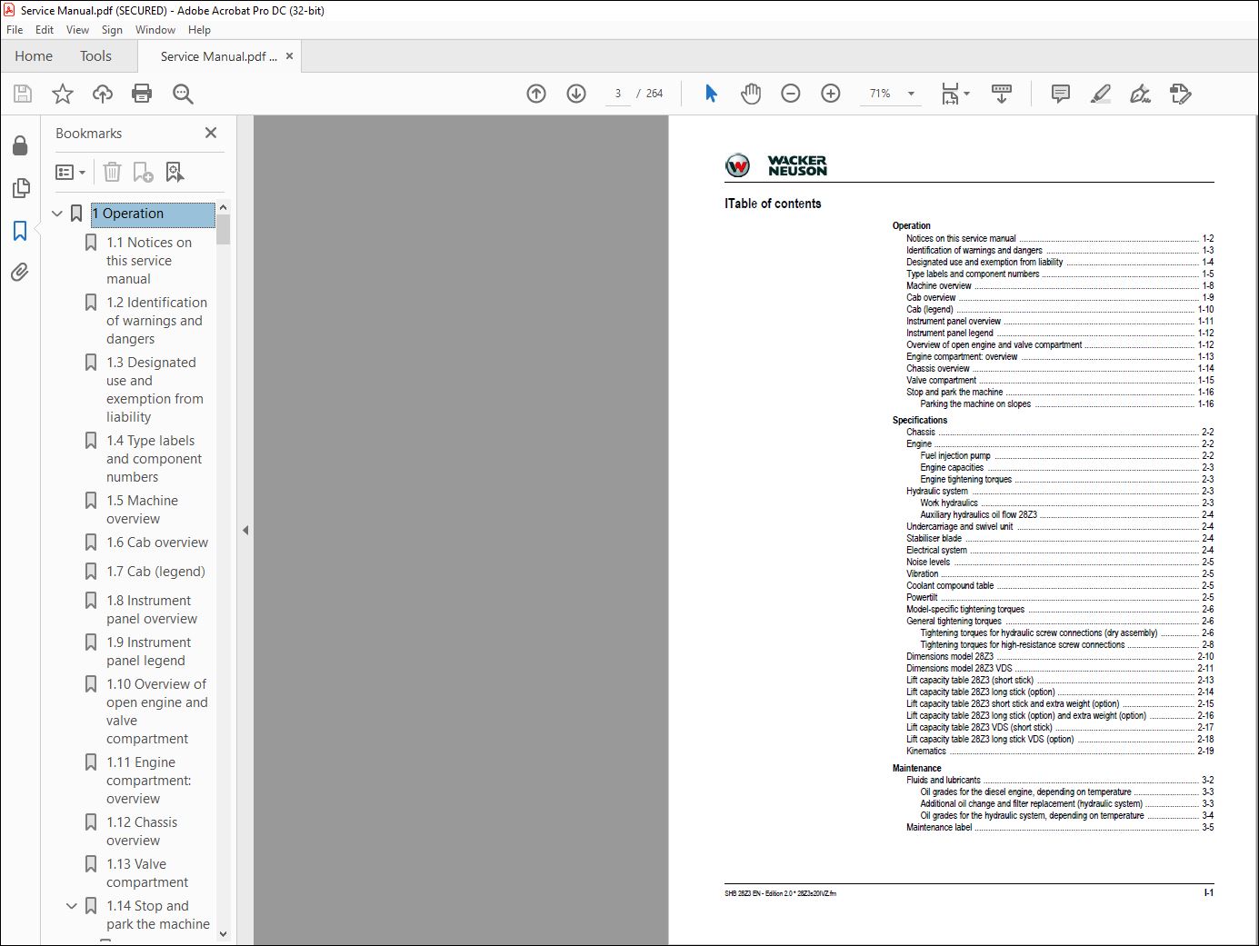Click the page number field
1259x946 pixels.
tap(618, 94)
